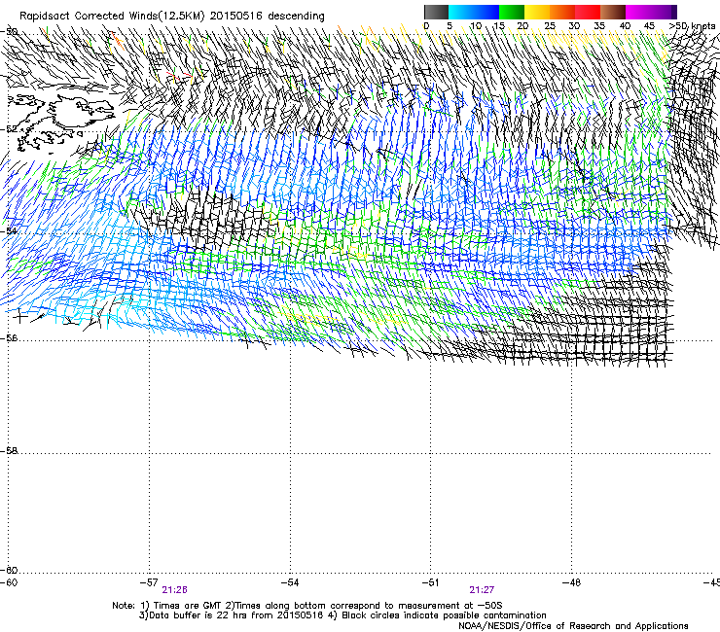Viewport: 720px width, 632px height.
Task: Click the yellow 20–25 knots legend swatch
Action: point(537,12)
